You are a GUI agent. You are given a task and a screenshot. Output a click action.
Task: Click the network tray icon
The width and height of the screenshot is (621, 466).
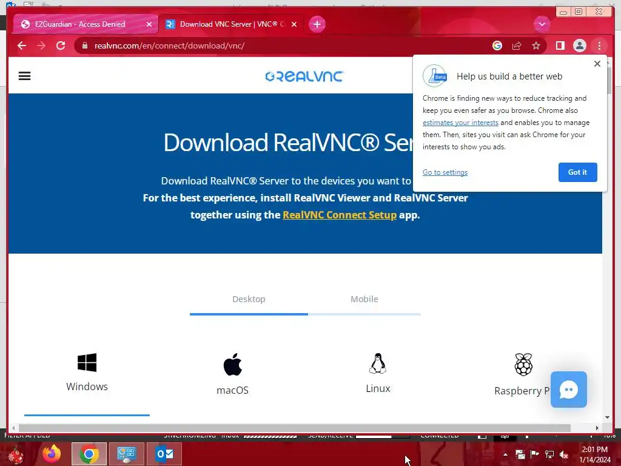[549, 454]
